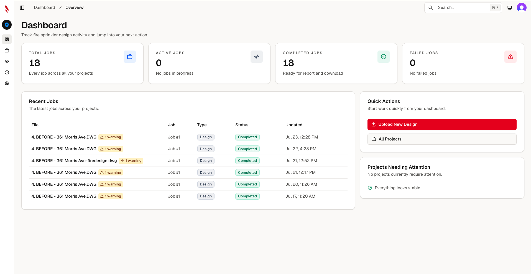Image resolution: width=531 pixels, height=274 pixels.
Task: Click the Jul 20, 11:26 AM timestamp
Action: tap(301, 184)
